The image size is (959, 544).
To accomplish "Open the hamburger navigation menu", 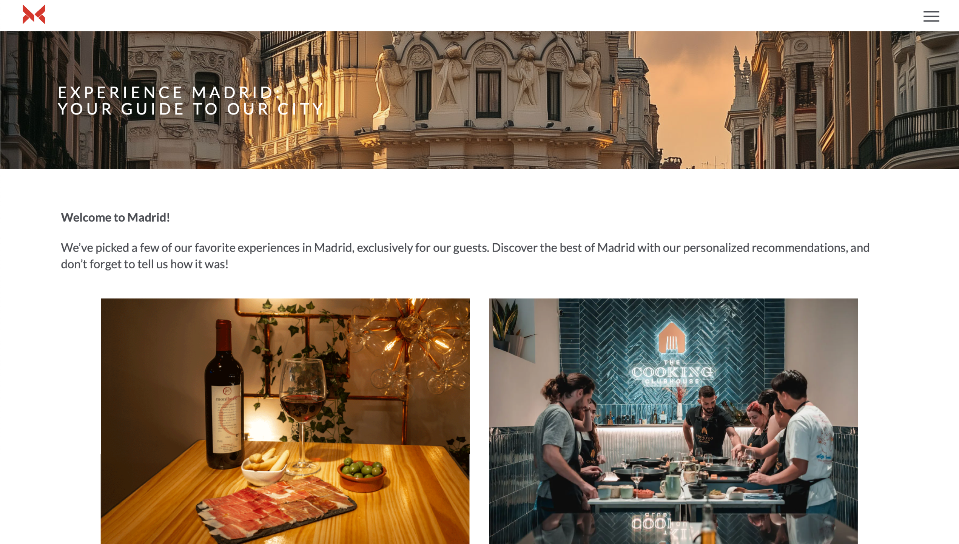I will pyautogui.click(x=931, y=16).
